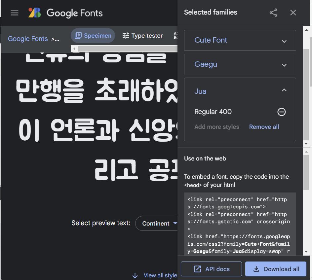Click Remove all link
The image size is (312, 280).
click(264, 127)
